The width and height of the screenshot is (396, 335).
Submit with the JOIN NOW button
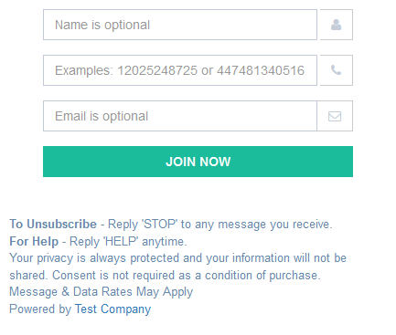pos(198,162)
